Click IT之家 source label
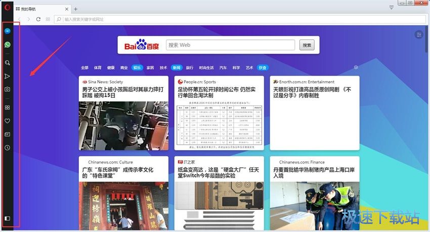430x232 pixels. (x=189, y=162)
